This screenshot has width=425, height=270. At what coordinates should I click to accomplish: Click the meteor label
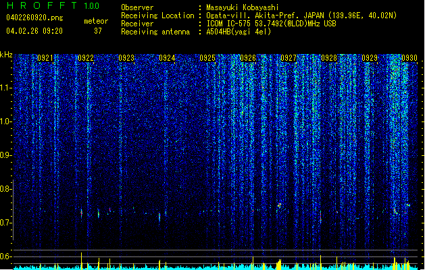tap(96, 21)
